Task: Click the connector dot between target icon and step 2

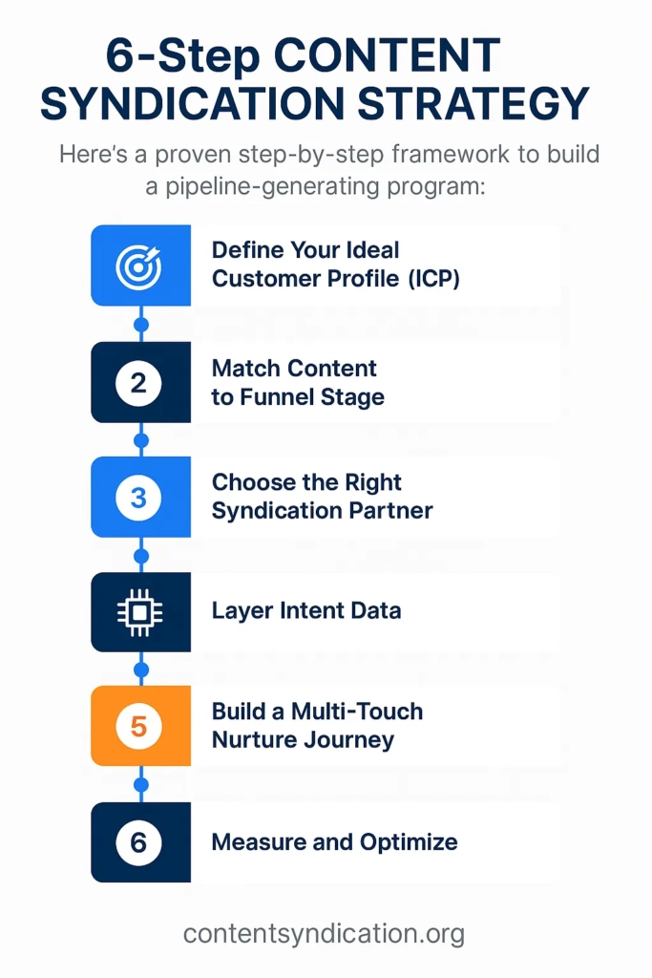Action: tap(141, 325)
